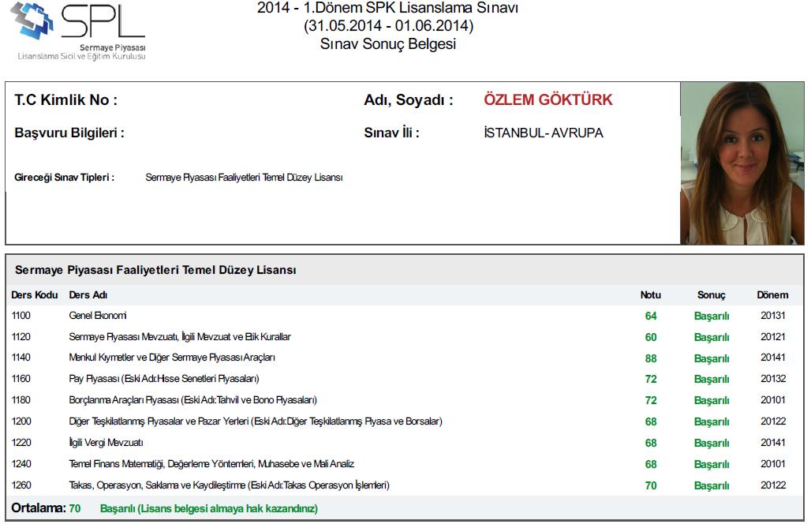The height and width of the screenshot is (528, 811).
Task: Click the 'Adı, Soyadı :' label
Action: point(409,100)
